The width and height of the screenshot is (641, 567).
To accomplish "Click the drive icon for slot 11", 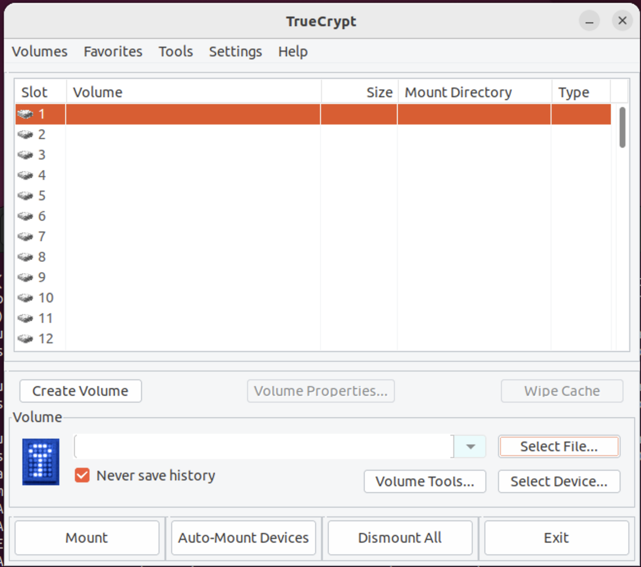I will click(25, 319).
